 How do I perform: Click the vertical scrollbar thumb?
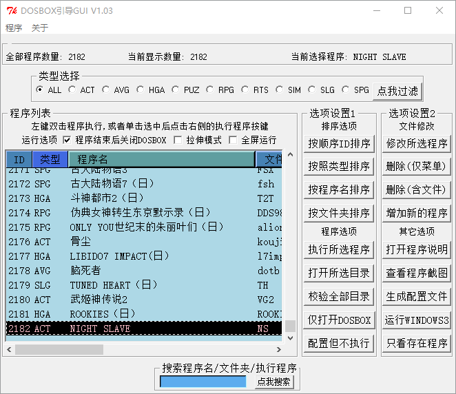[x=290, y=326]
